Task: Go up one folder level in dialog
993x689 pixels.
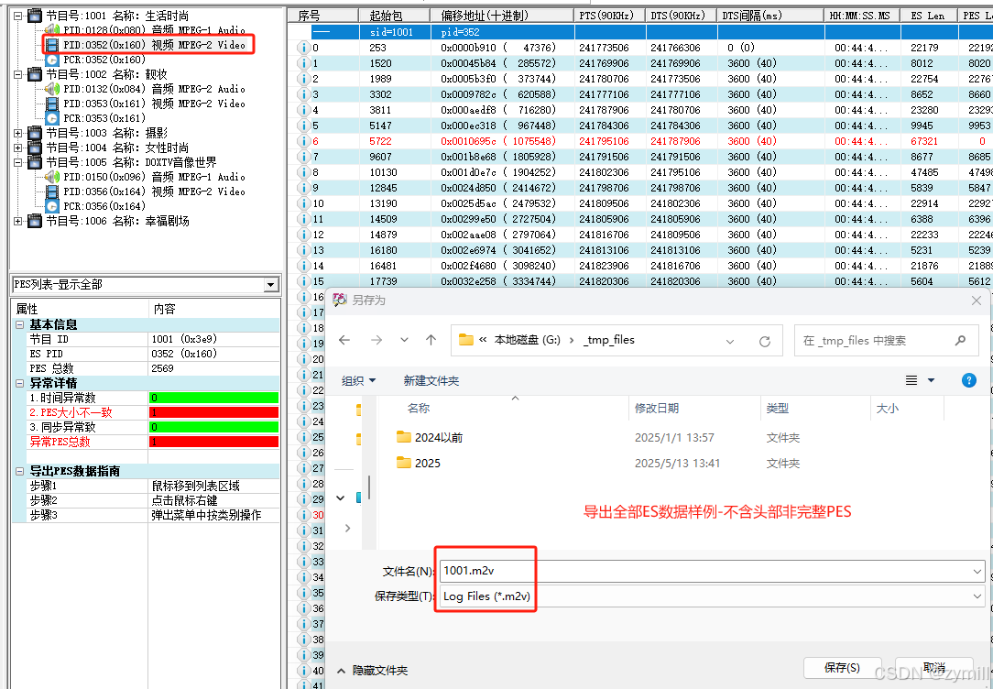Action: pos(431,340)
